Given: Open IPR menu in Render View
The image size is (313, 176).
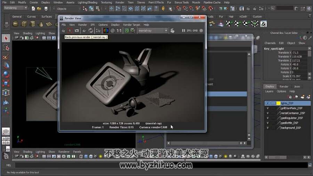Looking at the screenshot, I should [93, 25].
